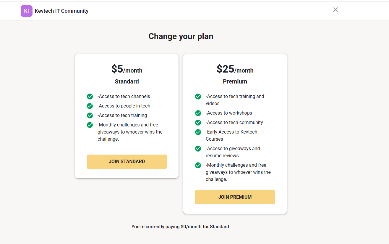Screen dimensions: 389x244
Task: Click checkmark beside Access to people in tech
Action: coord(90,106)
